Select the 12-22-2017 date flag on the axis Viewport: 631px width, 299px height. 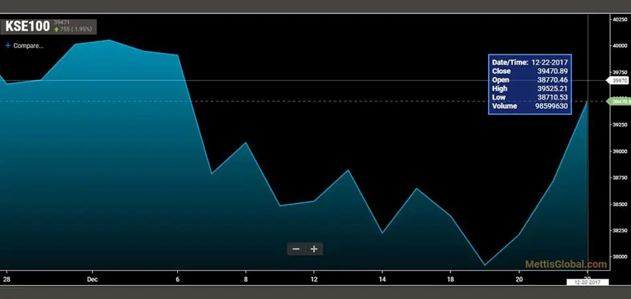pyautogui.click(x=588, y=282)
